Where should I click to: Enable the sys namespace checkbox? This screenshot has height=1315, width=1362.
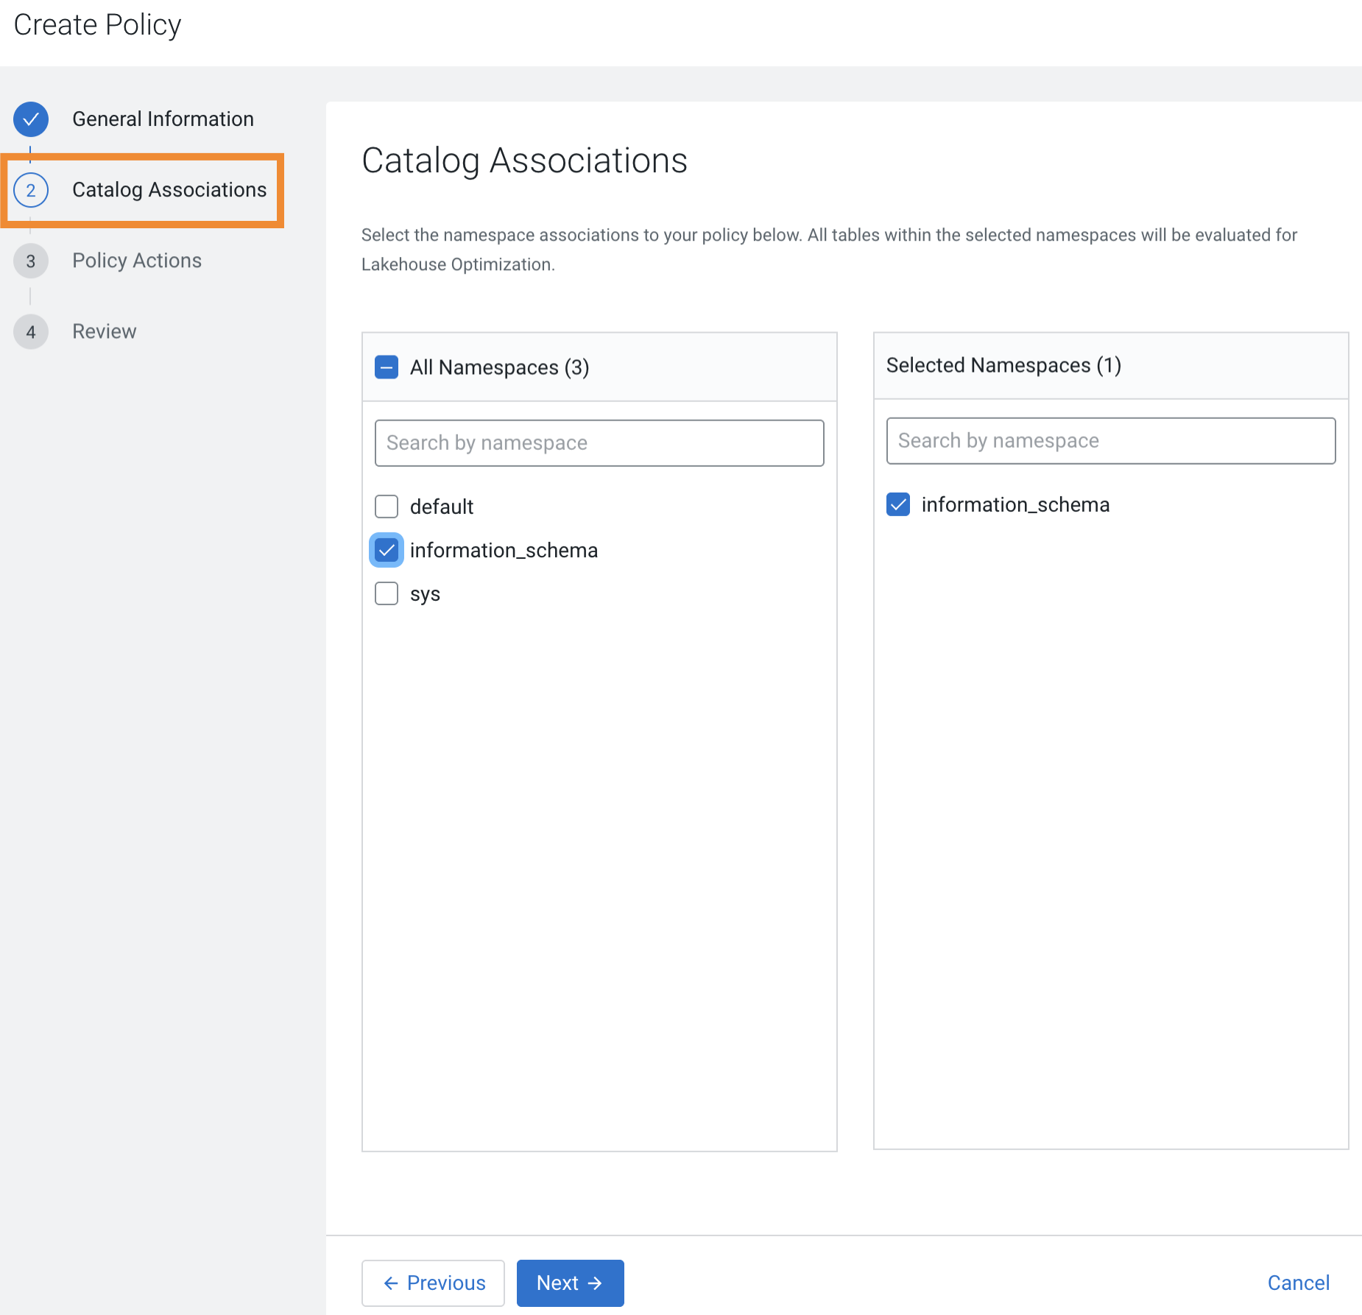click(x=386, y=593)
